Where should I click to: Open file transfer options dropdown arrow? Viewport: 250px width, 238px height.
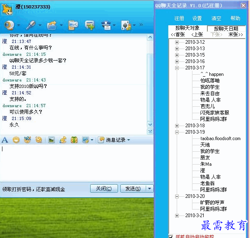pos(61,25)
